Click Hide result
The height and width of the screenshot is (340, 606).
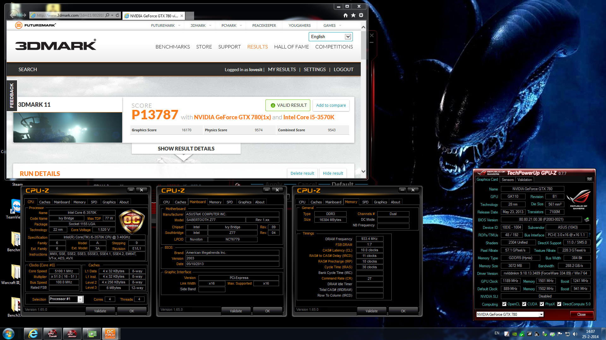(333, 173)
